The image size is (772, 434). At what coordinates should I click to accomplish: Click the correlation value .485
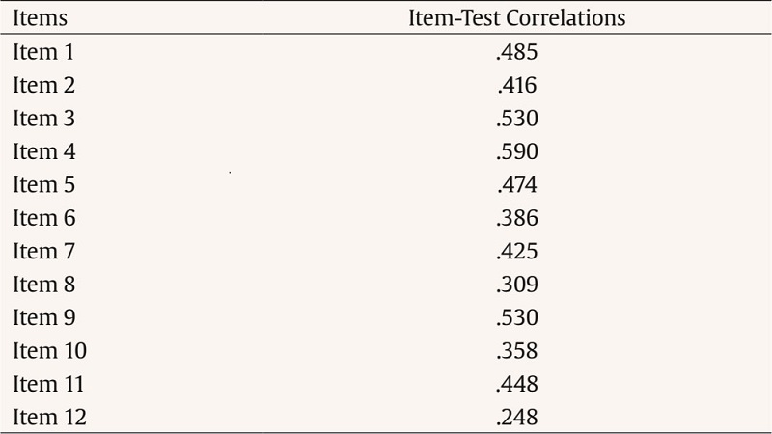[x=517, y=53]
